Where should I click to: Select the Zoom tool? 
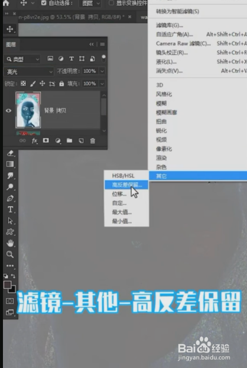coord(10,254)
